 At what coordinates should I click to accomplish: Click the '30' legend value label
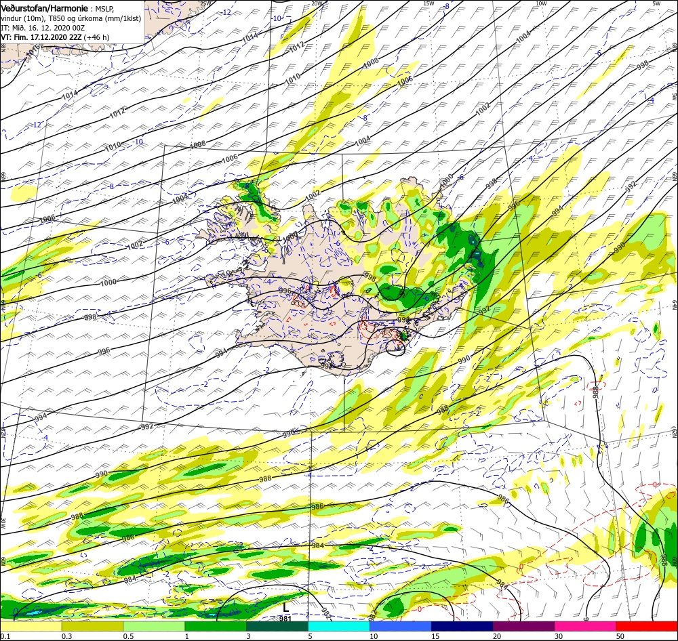click(x=559, y=636)
